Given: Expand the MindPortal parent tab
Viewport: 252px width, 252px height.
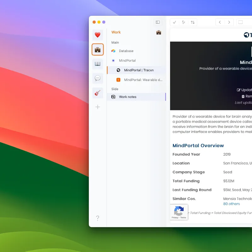Looking at the screenshot, I should click(x=127, y=60).
